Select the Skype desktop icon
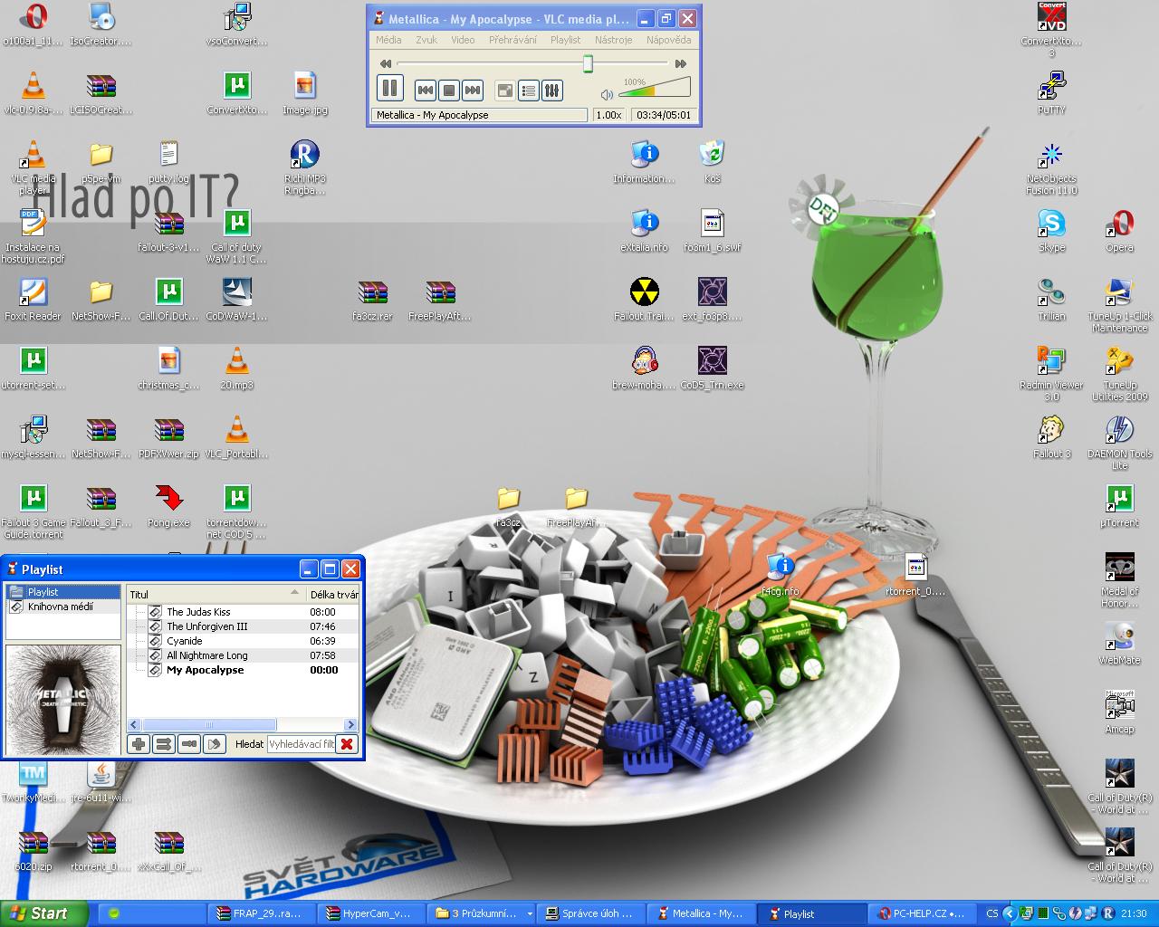This screenshot has width=1159, height=927. coord(1052,231)
